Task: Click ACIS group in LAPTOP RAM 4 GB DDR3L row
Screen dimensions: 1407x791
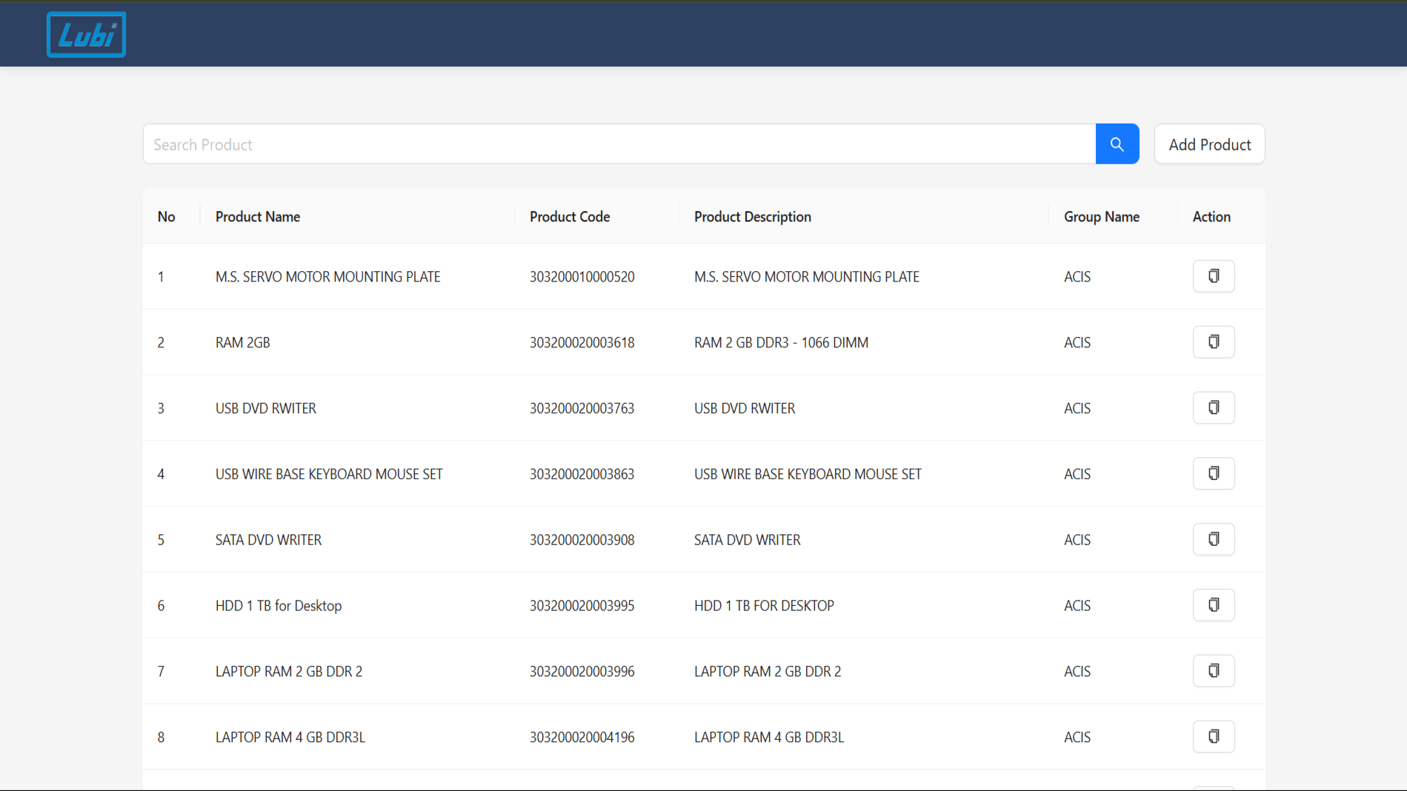Action: point(1077,738)
